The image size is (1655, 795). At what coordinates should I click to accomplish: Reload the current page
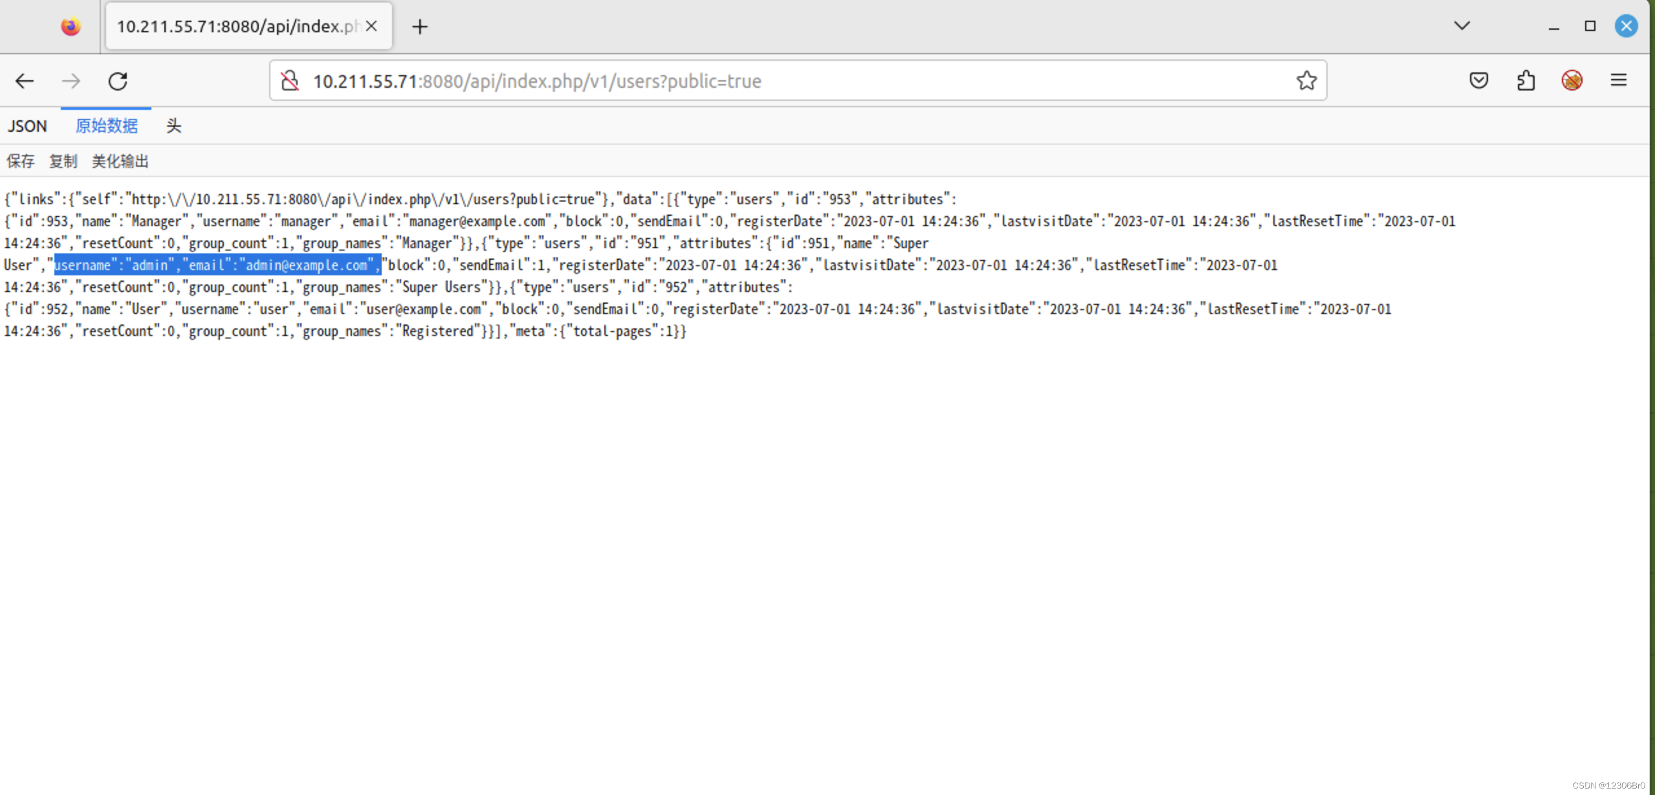[x=118, y=81]
